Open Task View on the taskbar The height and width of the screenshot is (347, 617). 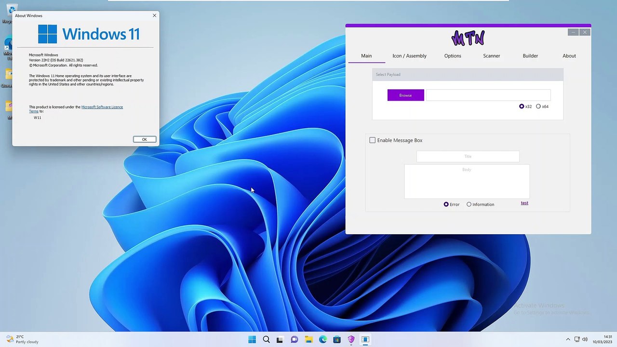(280, 339)
